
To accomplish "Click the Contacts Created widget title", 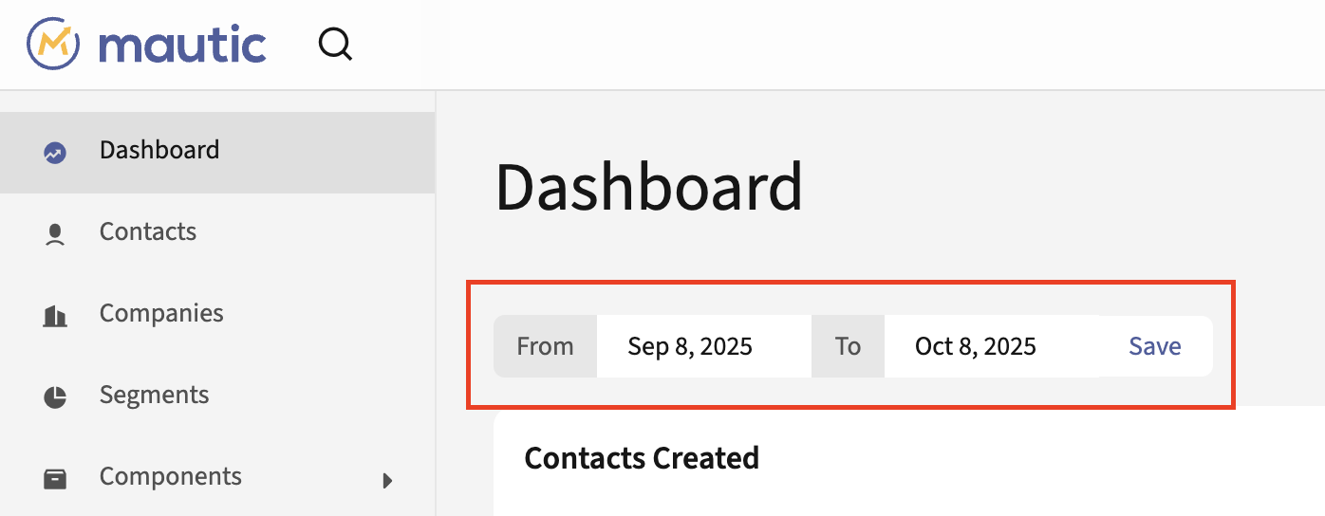I will pos(642,458).
